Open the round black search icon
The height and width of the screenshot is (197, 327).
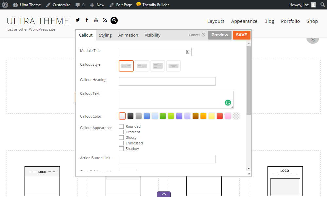114,20
